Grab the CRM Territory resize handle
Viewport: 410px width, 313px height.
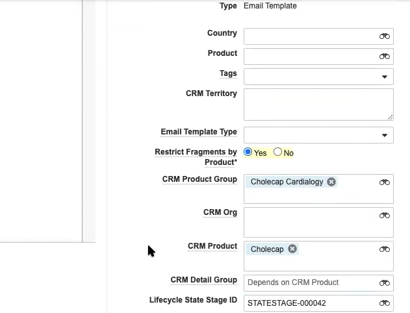point(390,117)
